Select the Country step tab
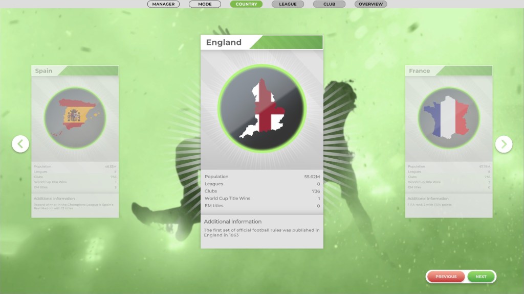524x294 pixels. point(246,4)
